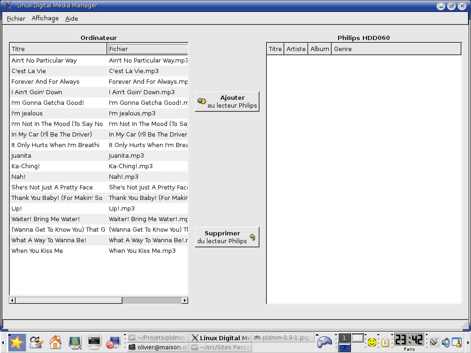Viewport: 471px width, 353px height.
Task: Click Supprimer du lecteur Philips button
Action: [227, 237]
